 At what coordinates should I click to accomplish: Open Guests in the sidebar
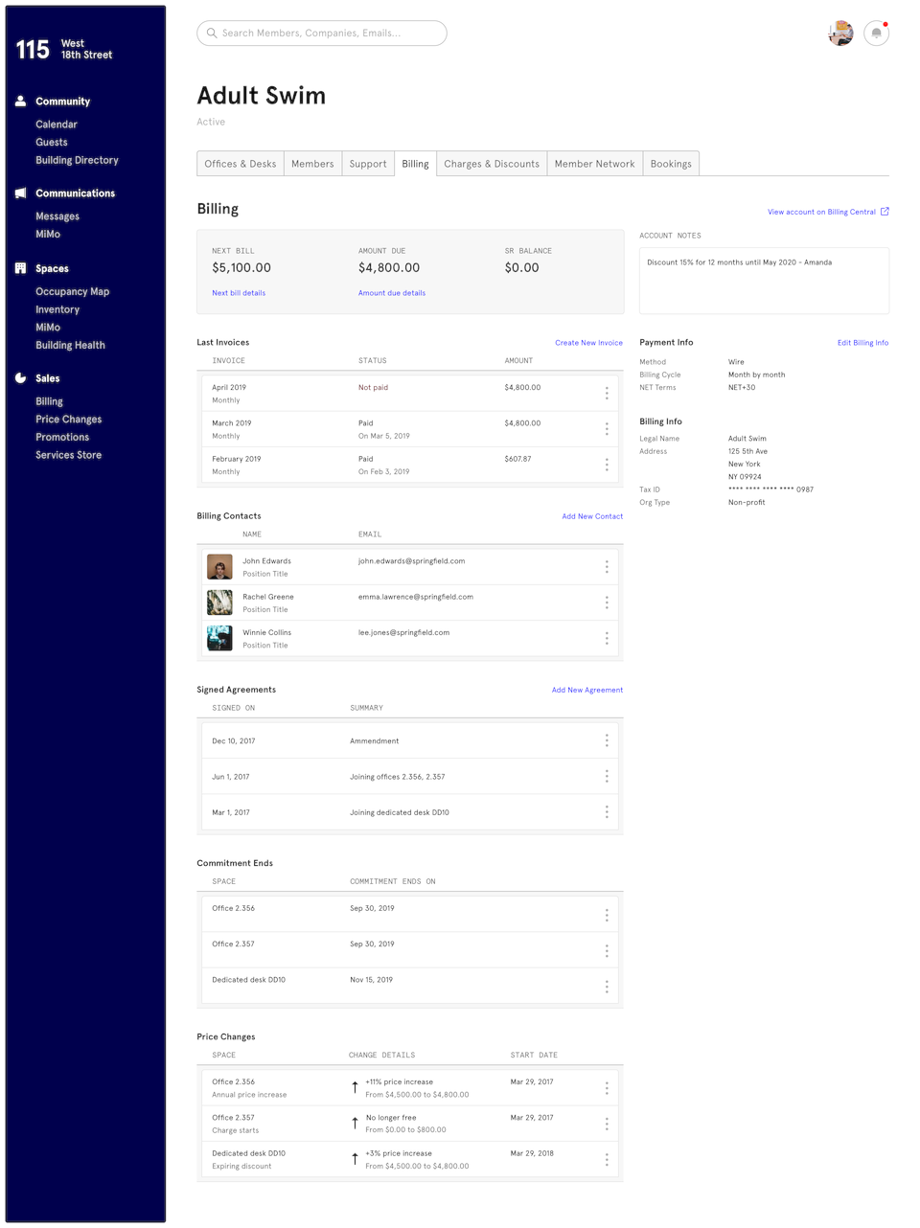(52, 142)
